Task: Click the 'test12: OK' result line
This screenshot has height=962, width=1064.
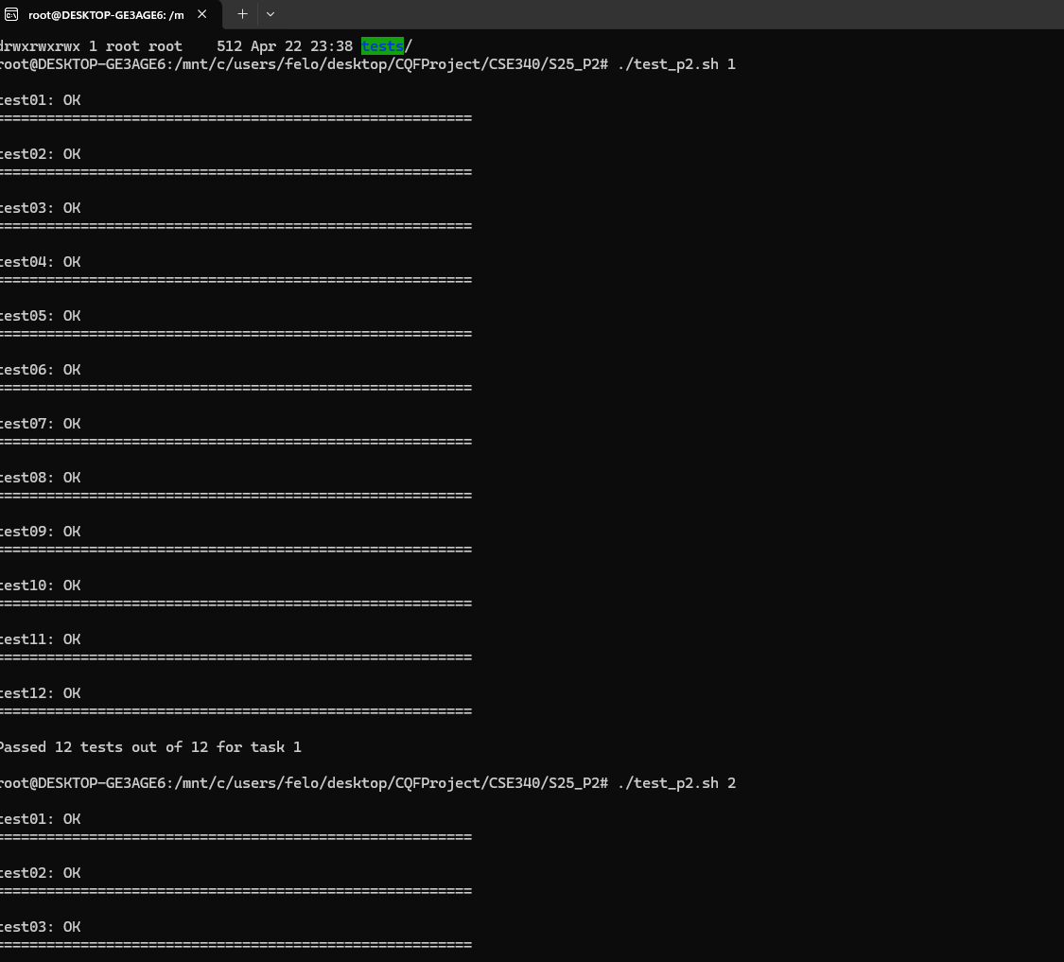Action: coord(40,693)
